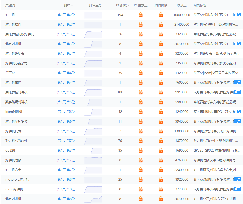Open the 第1页 第2位 ranking link for 对讲机
This screenshot has width=243, height=204.
66,15
